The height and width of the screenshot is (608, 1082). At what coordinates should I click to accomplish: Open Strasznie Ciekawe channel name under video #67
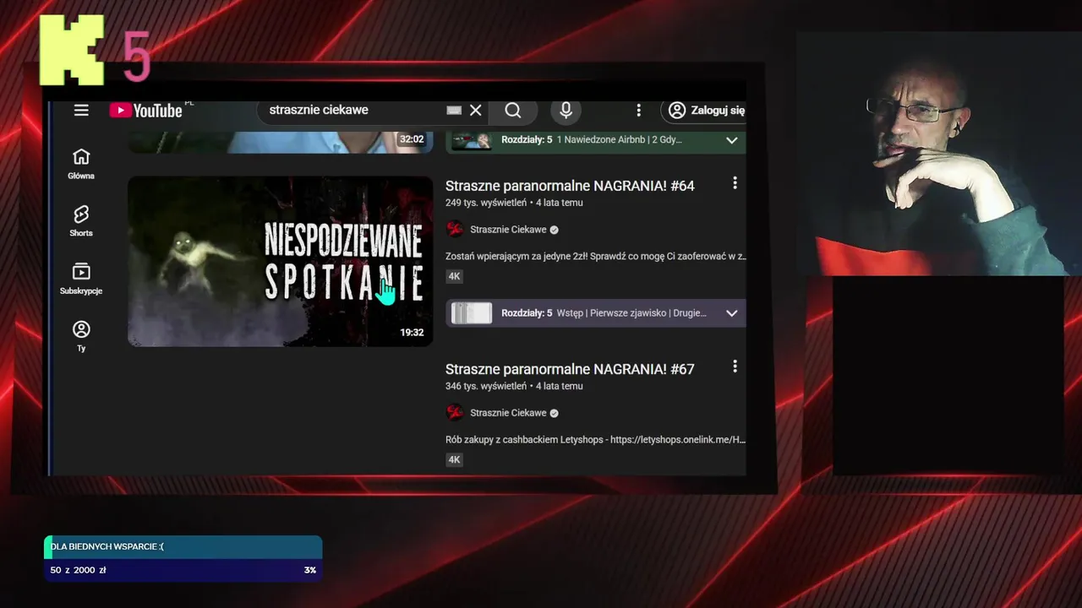point(508,413)
